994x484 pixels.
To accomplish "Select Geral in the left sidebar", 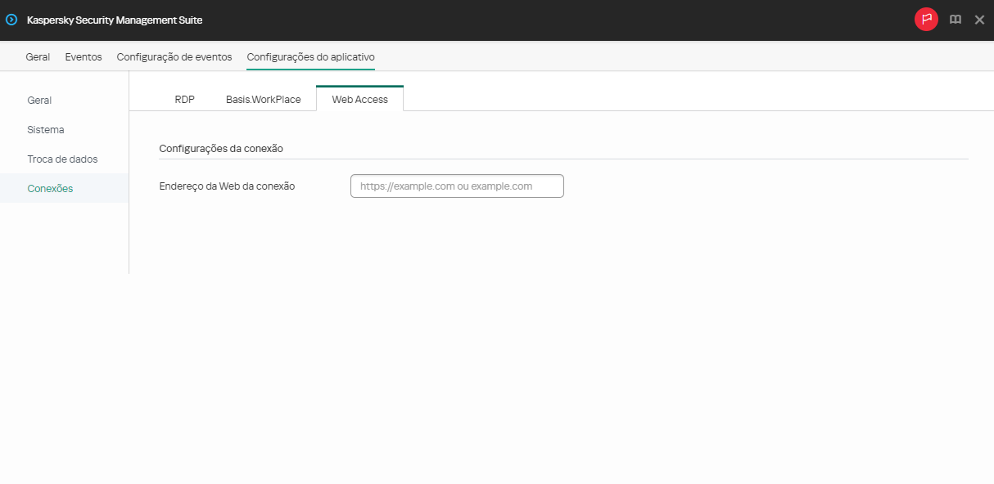I will click(x=39, y=100).
